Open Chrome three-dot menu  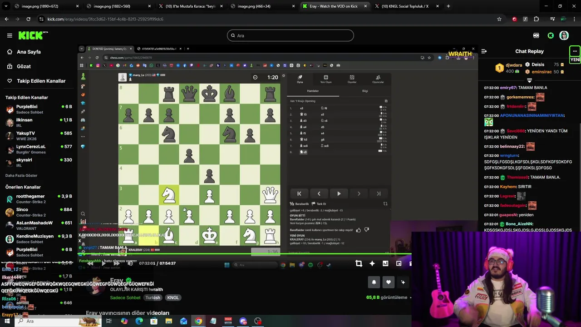(575, 19)
